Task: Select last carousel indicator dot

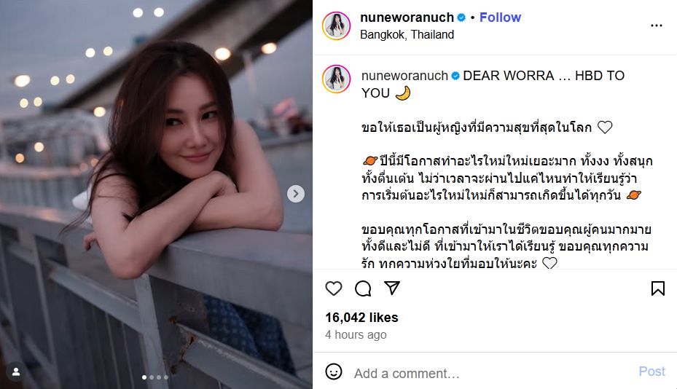Action: tap(166, 377)
